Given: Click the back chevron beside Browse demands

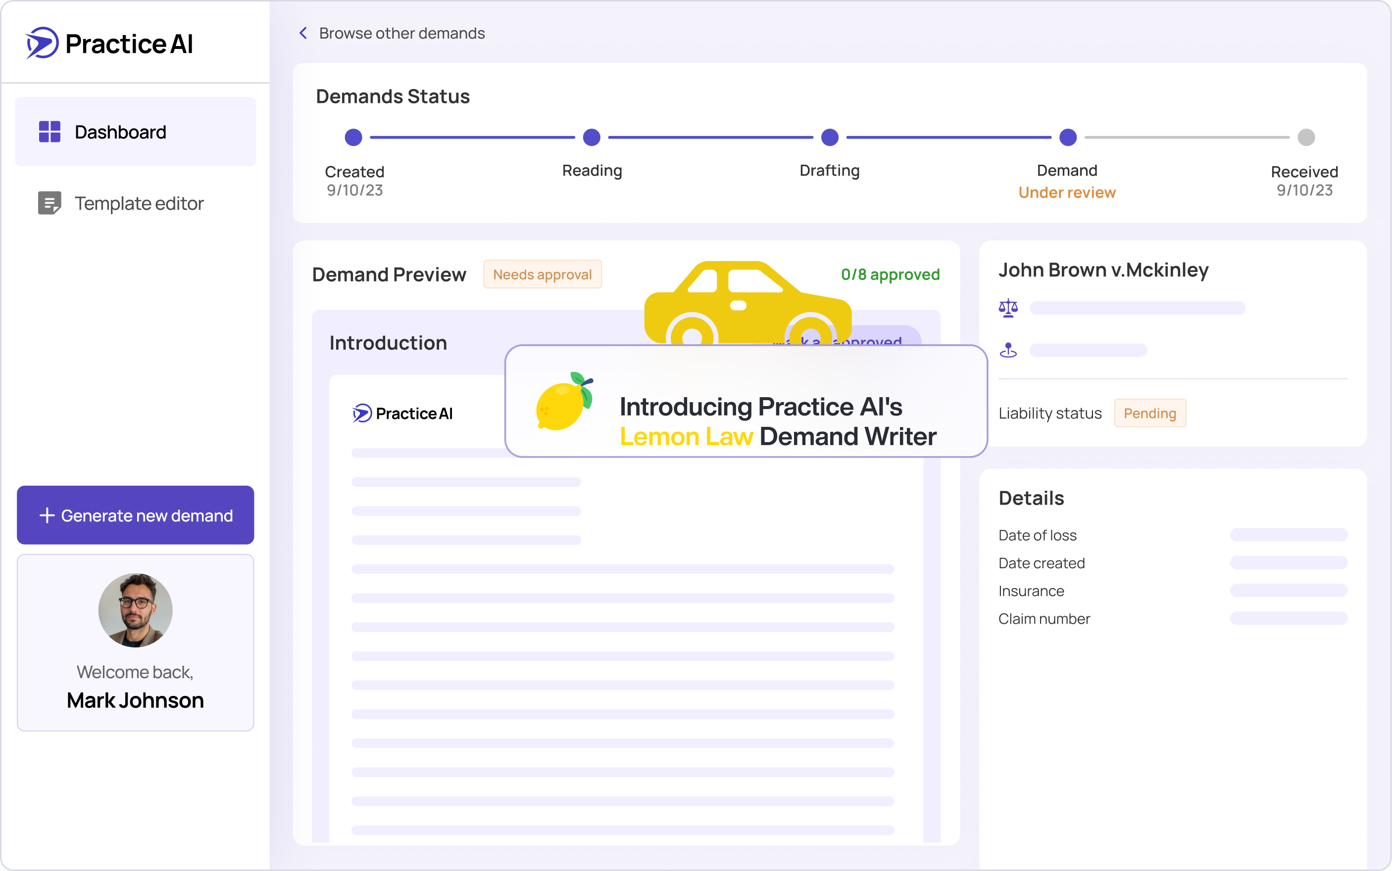Looking at the screenshot, I should pos(303,34).
